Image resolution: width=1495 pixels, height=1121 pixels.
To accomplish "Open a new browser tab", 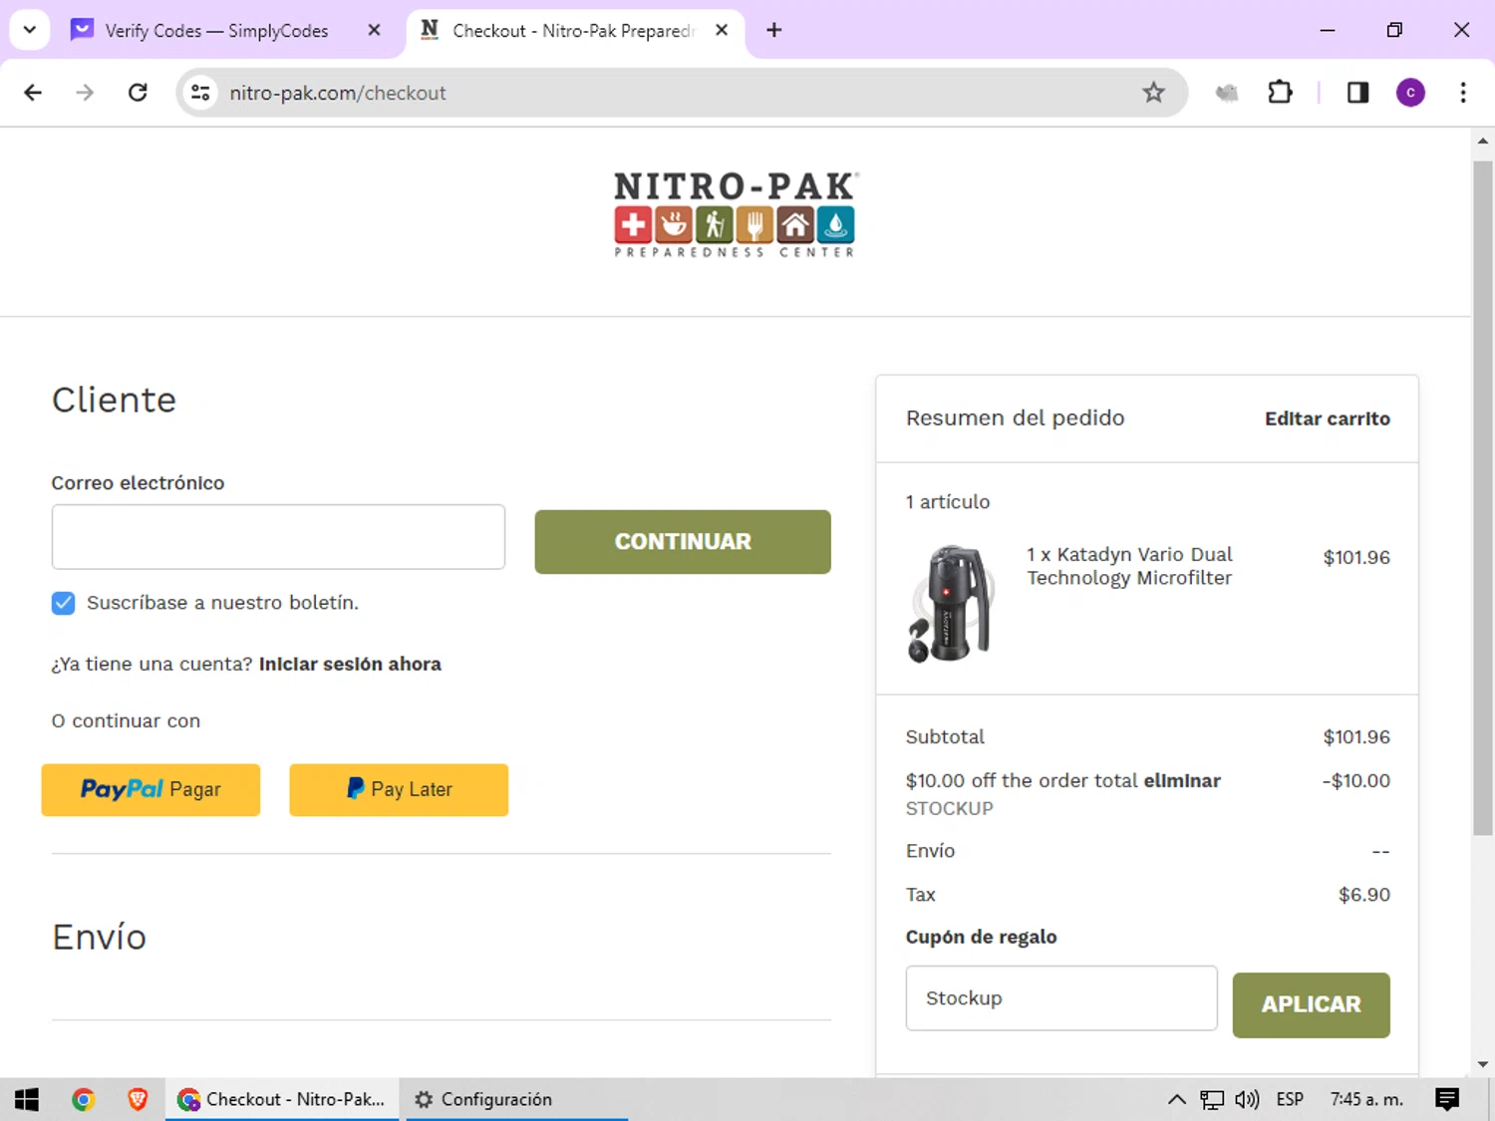I will tap(773, 30).
